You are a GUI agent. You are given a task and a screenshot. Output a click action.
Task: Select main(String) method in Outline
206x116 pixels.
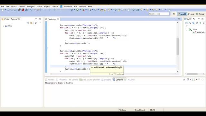pos(199,32)
